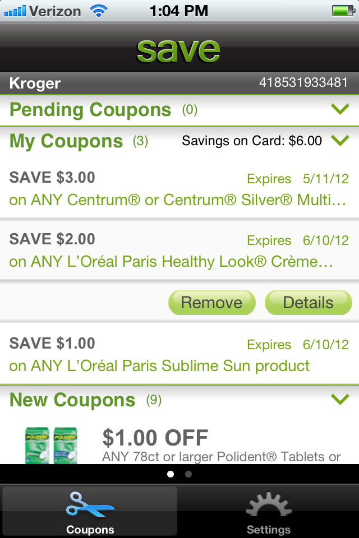Tap the green save logo
This screenshot has width=359, height=538.
[x=178, y=49]
